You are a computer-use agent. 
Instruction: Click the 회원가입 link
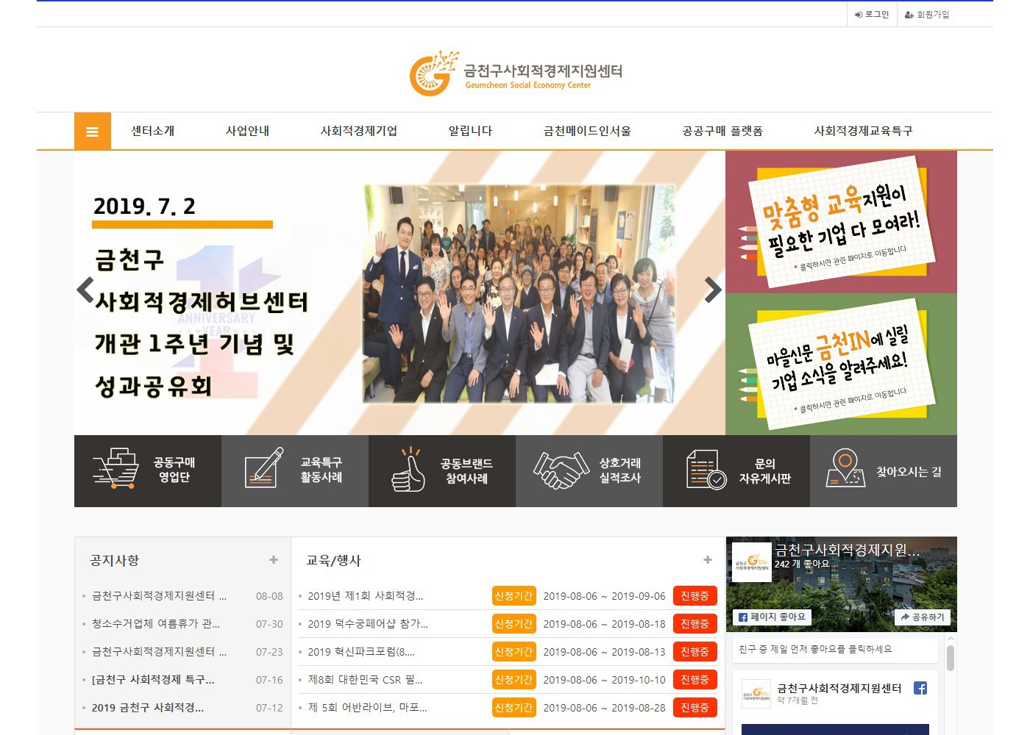tap(927, 15)
